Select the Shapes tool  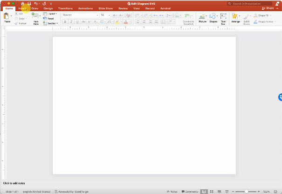[x=213, y=17]
